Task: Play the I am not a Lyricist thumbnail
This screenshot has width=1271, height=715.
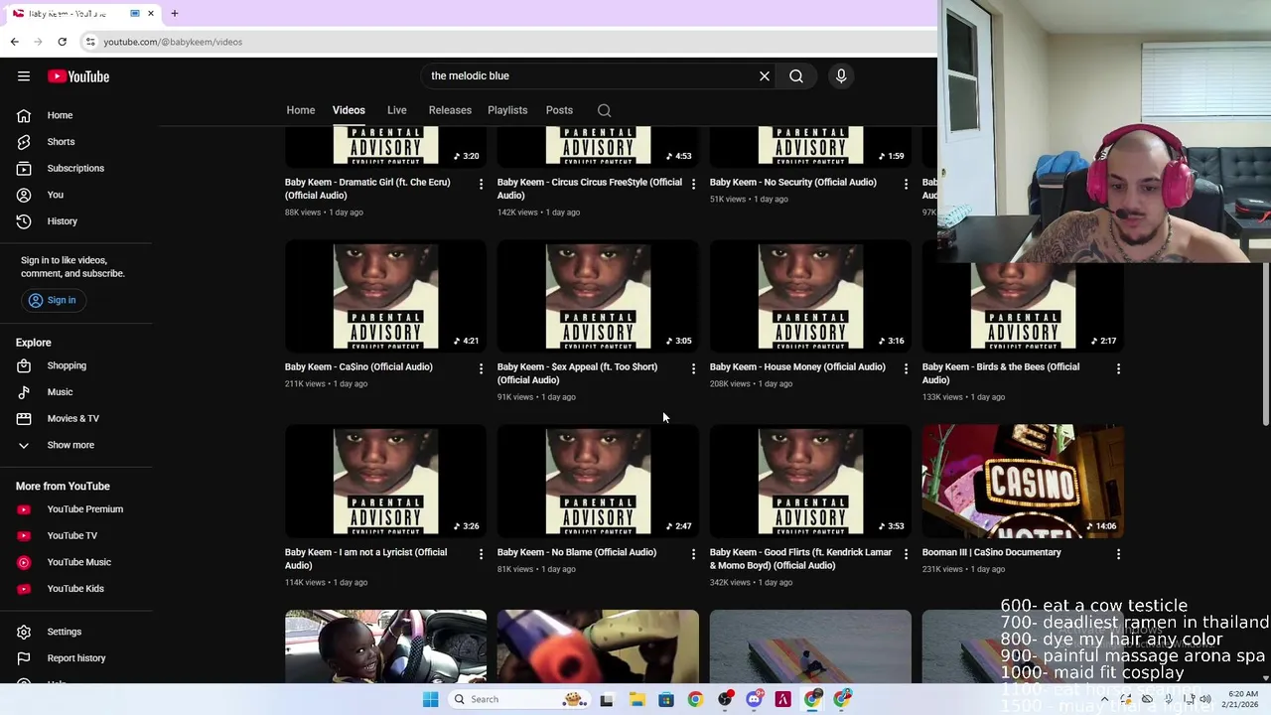Action: tap(385, 482)
